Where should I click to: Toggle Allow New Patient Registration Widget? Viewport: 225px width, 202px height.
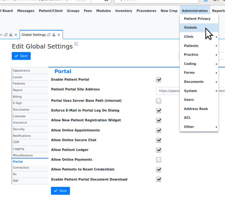click(x=159, y=120)
